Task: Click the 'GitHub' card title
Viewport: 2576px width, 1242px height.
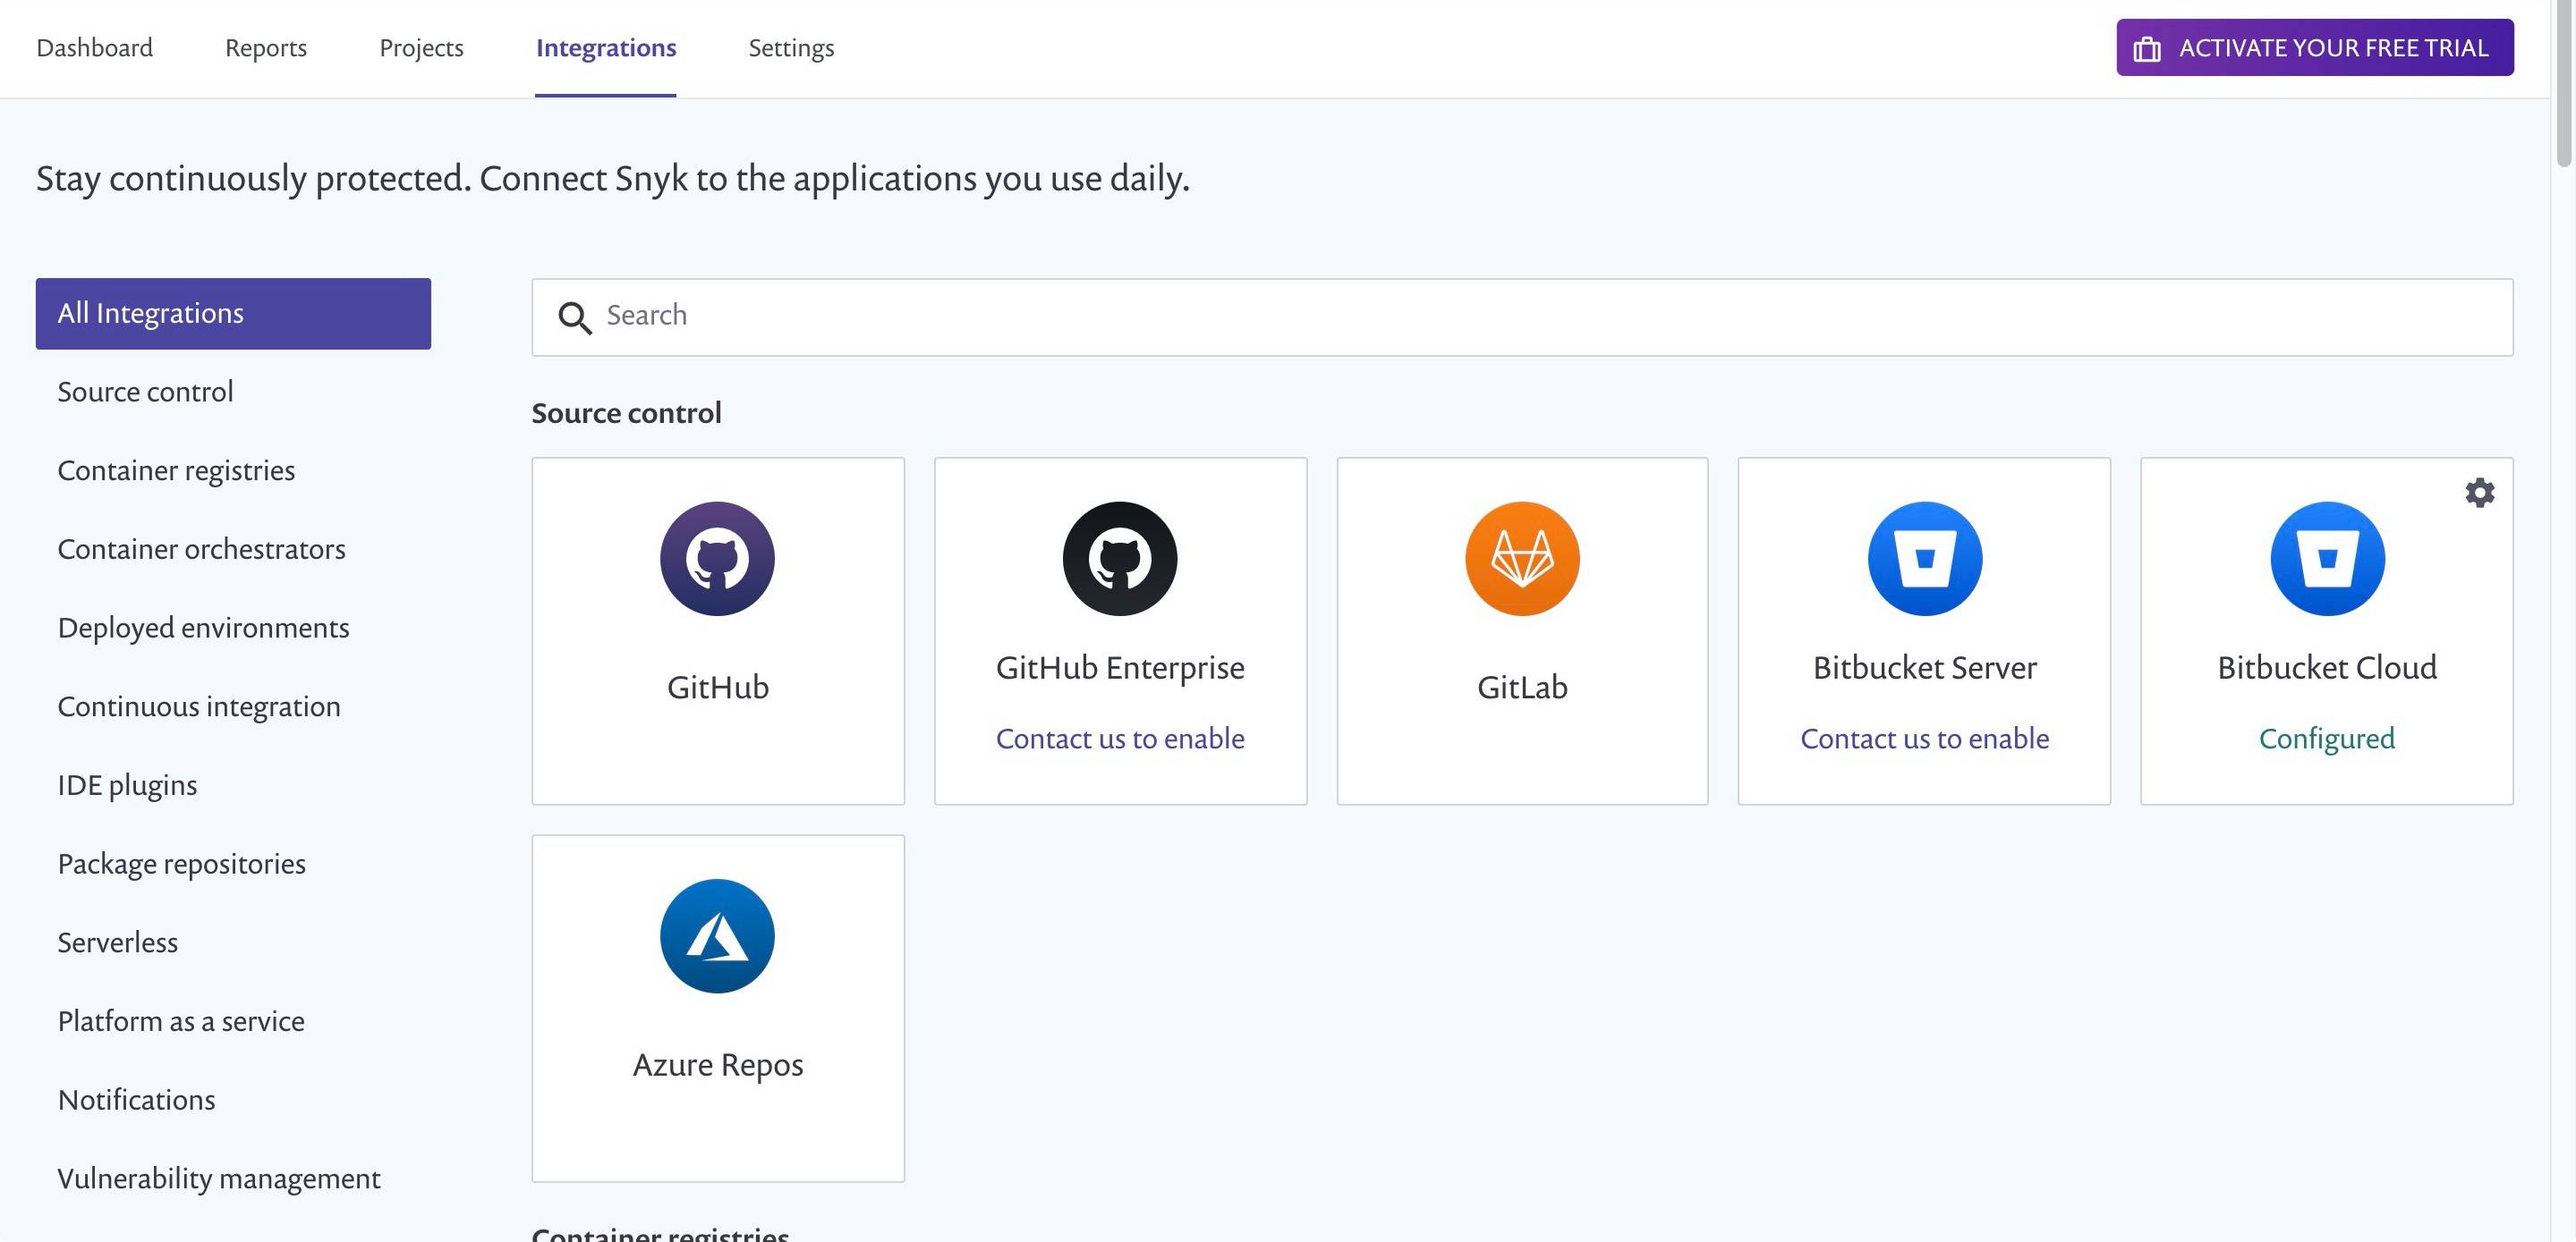Action: pos(717,688)
